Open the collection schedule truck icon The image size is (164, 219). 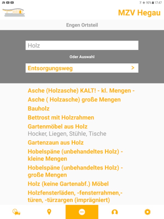point(16,212)
